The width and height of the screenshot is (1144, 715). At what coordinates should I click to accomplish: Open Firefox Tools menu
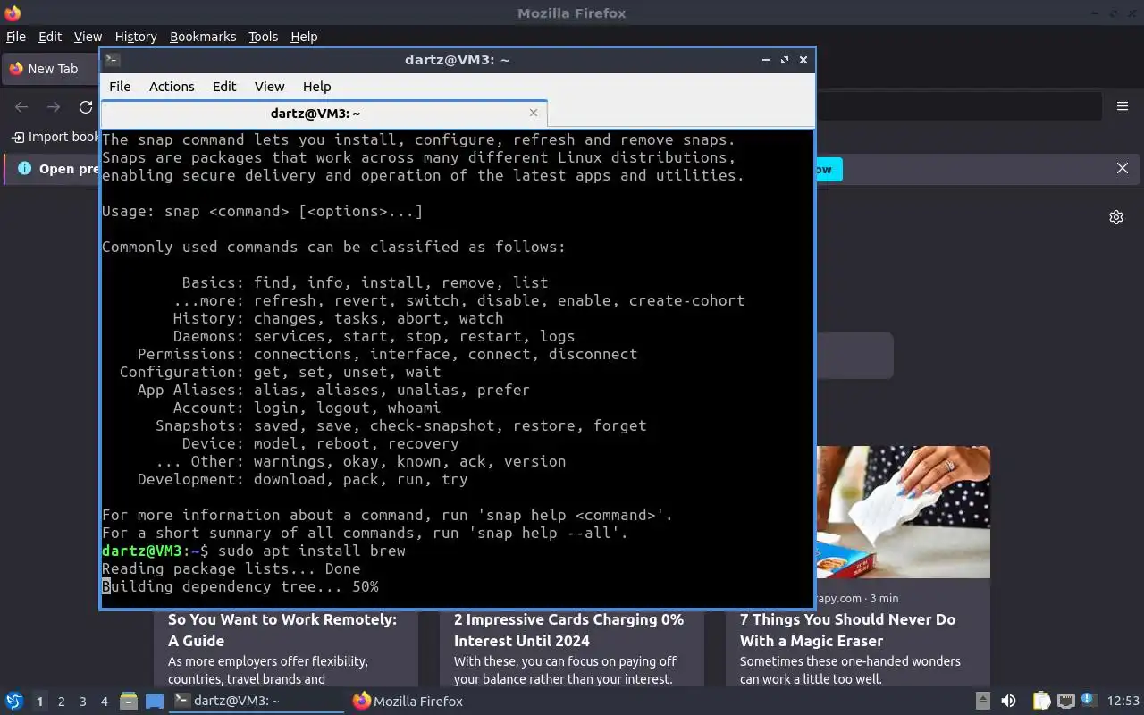(264, 37)
